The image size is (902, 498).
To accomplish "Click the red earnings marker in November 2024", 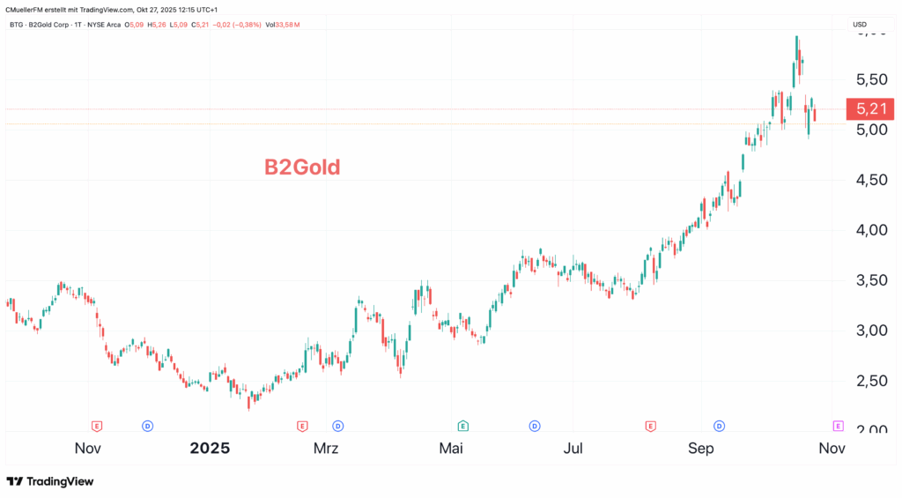I will [x=97, y=426].
